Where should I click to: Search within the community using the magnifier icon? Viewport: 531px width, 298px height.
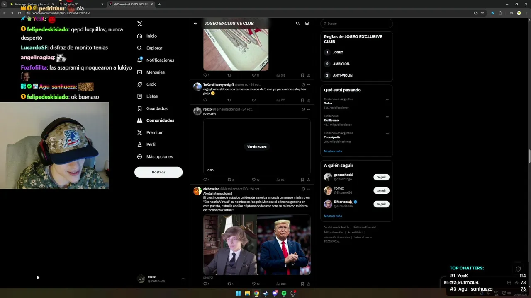(297, 24)
